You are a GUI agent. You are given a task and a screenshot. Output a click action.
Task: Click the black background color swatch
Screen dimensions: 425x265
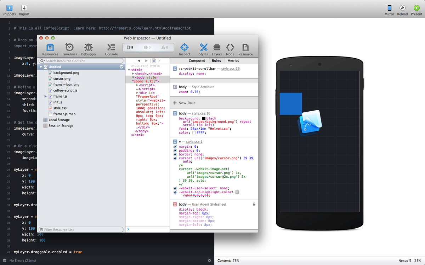click(204, 118)
